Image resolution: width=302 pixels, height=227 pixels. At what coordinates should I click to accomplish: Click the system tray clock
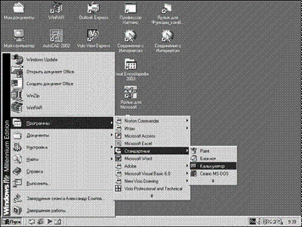click(x=292, y=221)
